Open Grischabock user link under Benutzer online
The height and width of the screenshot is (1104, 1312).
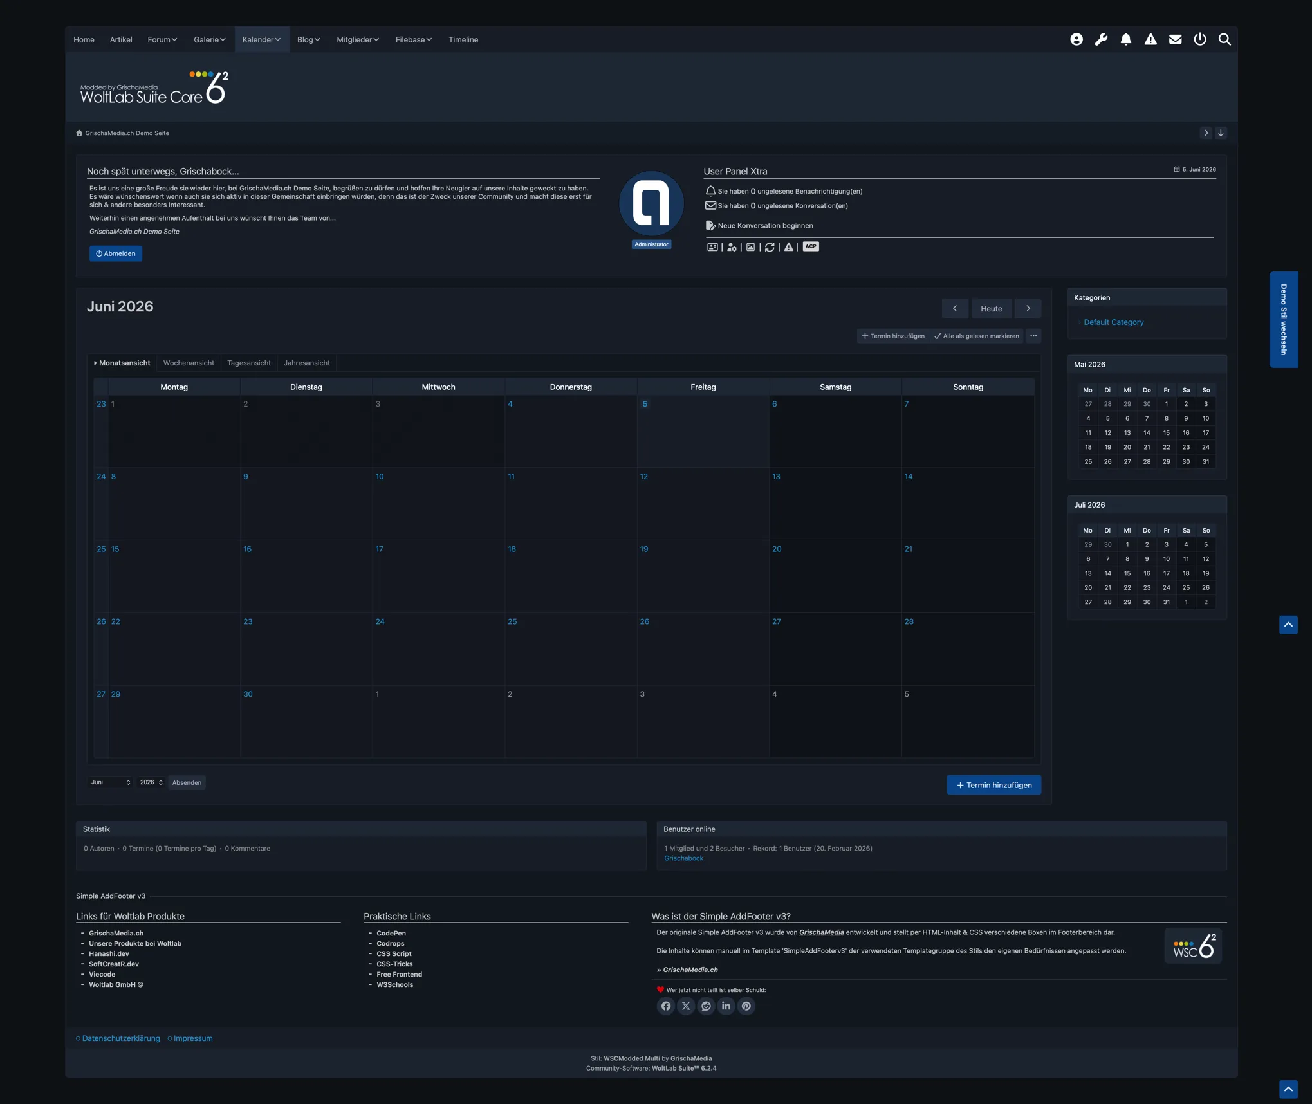(683, 858)
